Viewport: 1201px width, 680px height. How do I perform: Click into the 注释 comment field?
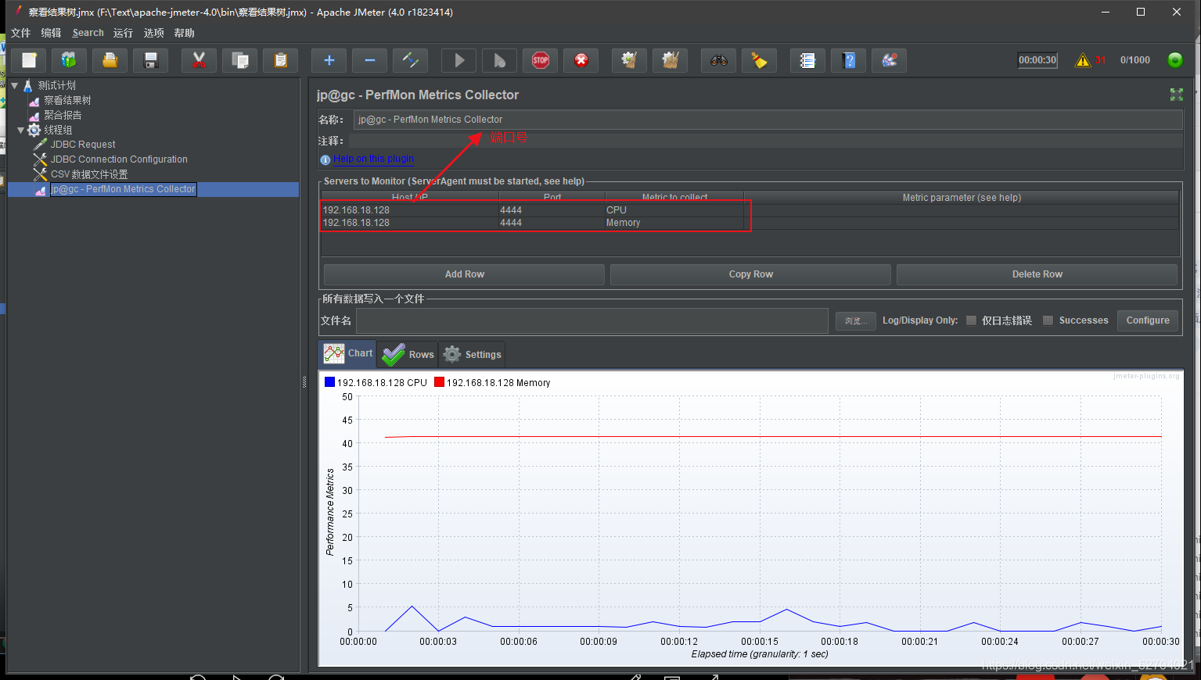(x=768, y=141)
